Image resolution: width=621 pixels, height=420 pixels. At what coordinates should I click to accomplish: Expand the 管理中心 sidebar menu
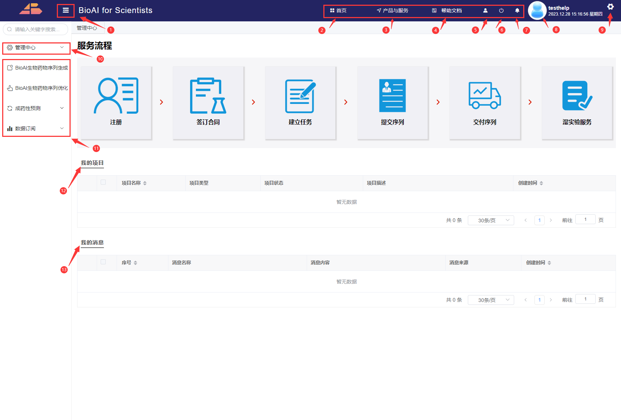coord(36,48)
